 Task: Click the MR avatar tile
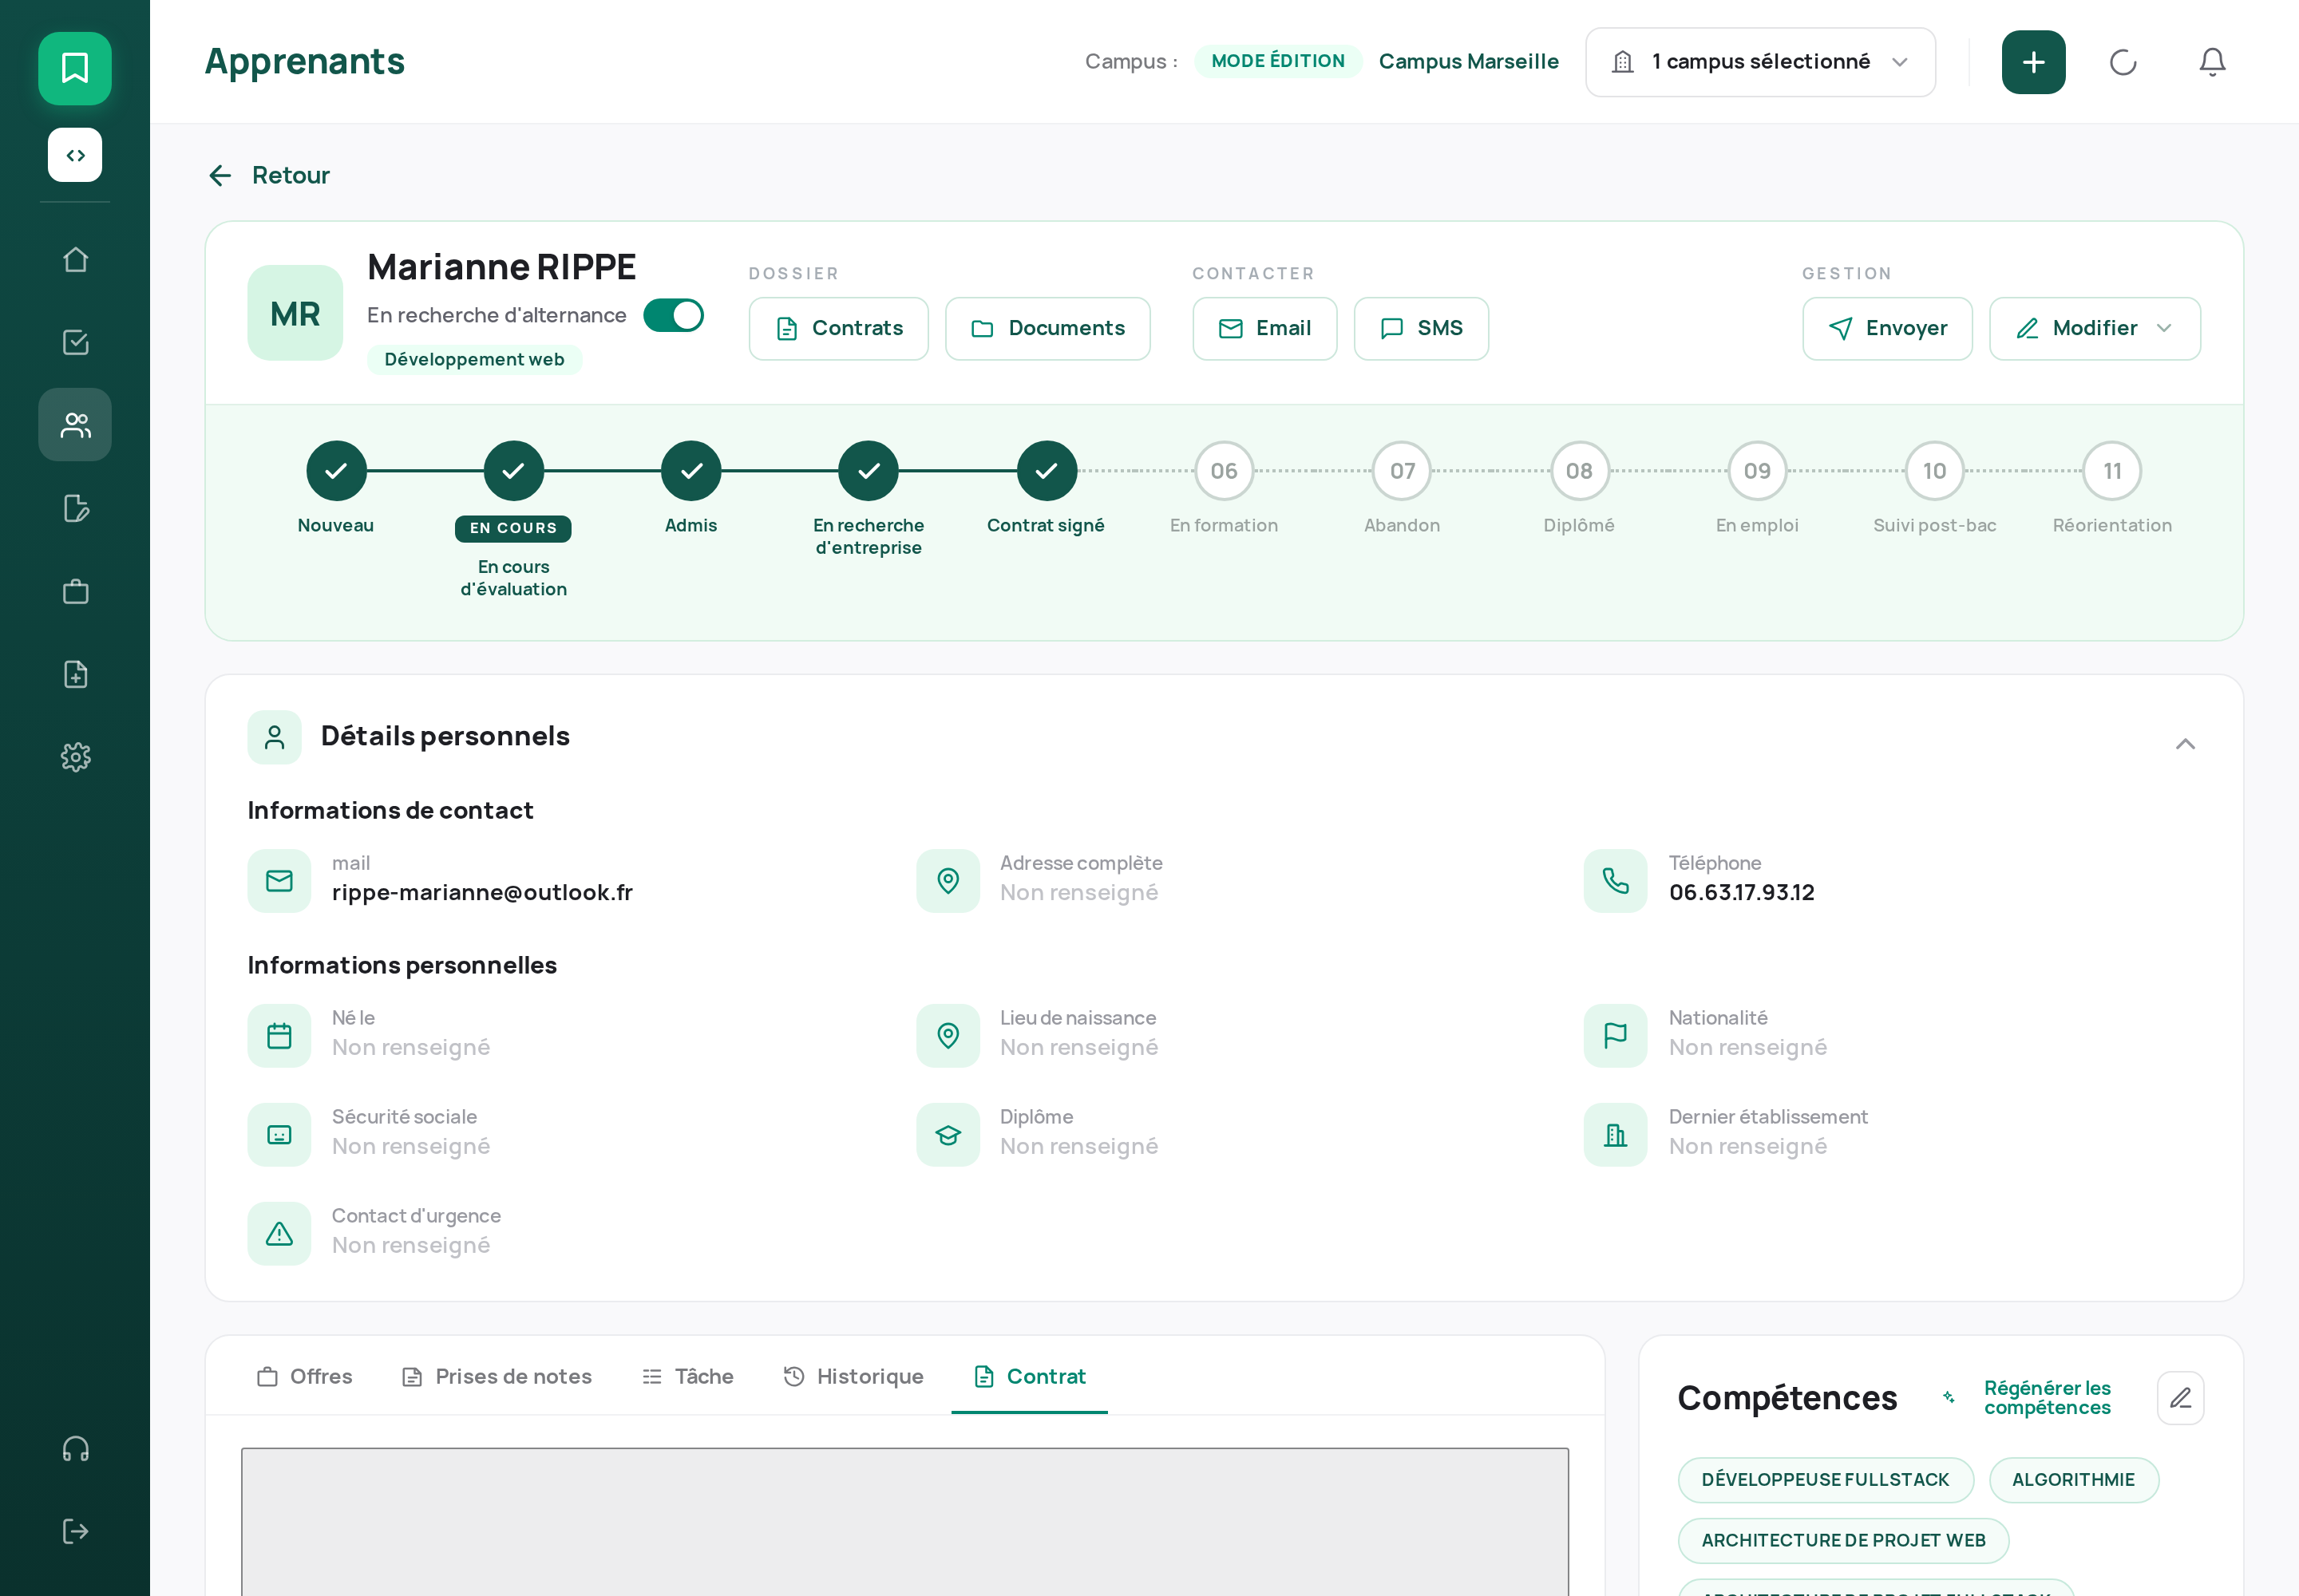(295, 313)
